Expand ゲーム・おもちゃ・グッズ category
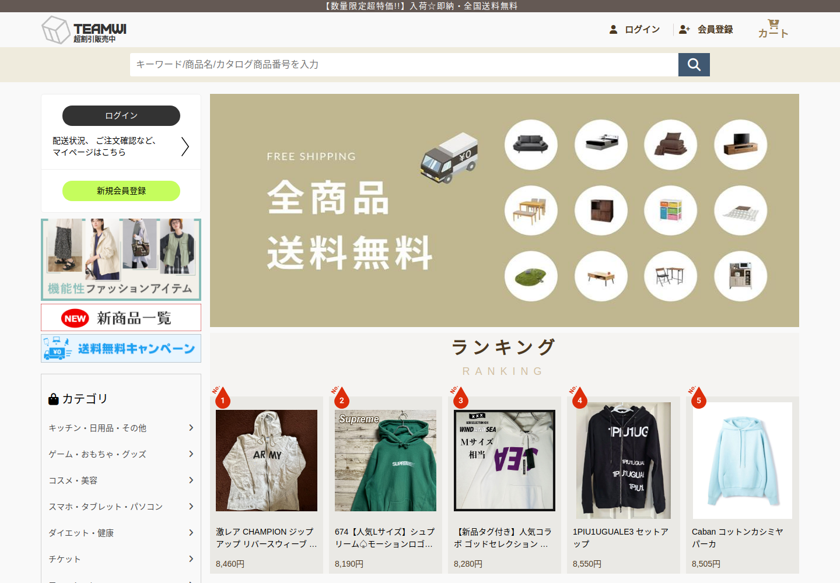 [x=121, y=454]
